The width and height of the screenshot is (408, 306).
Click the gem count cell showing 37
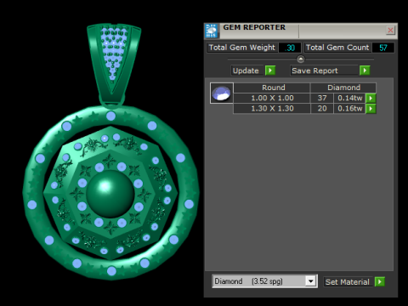[x=322, y=98]
